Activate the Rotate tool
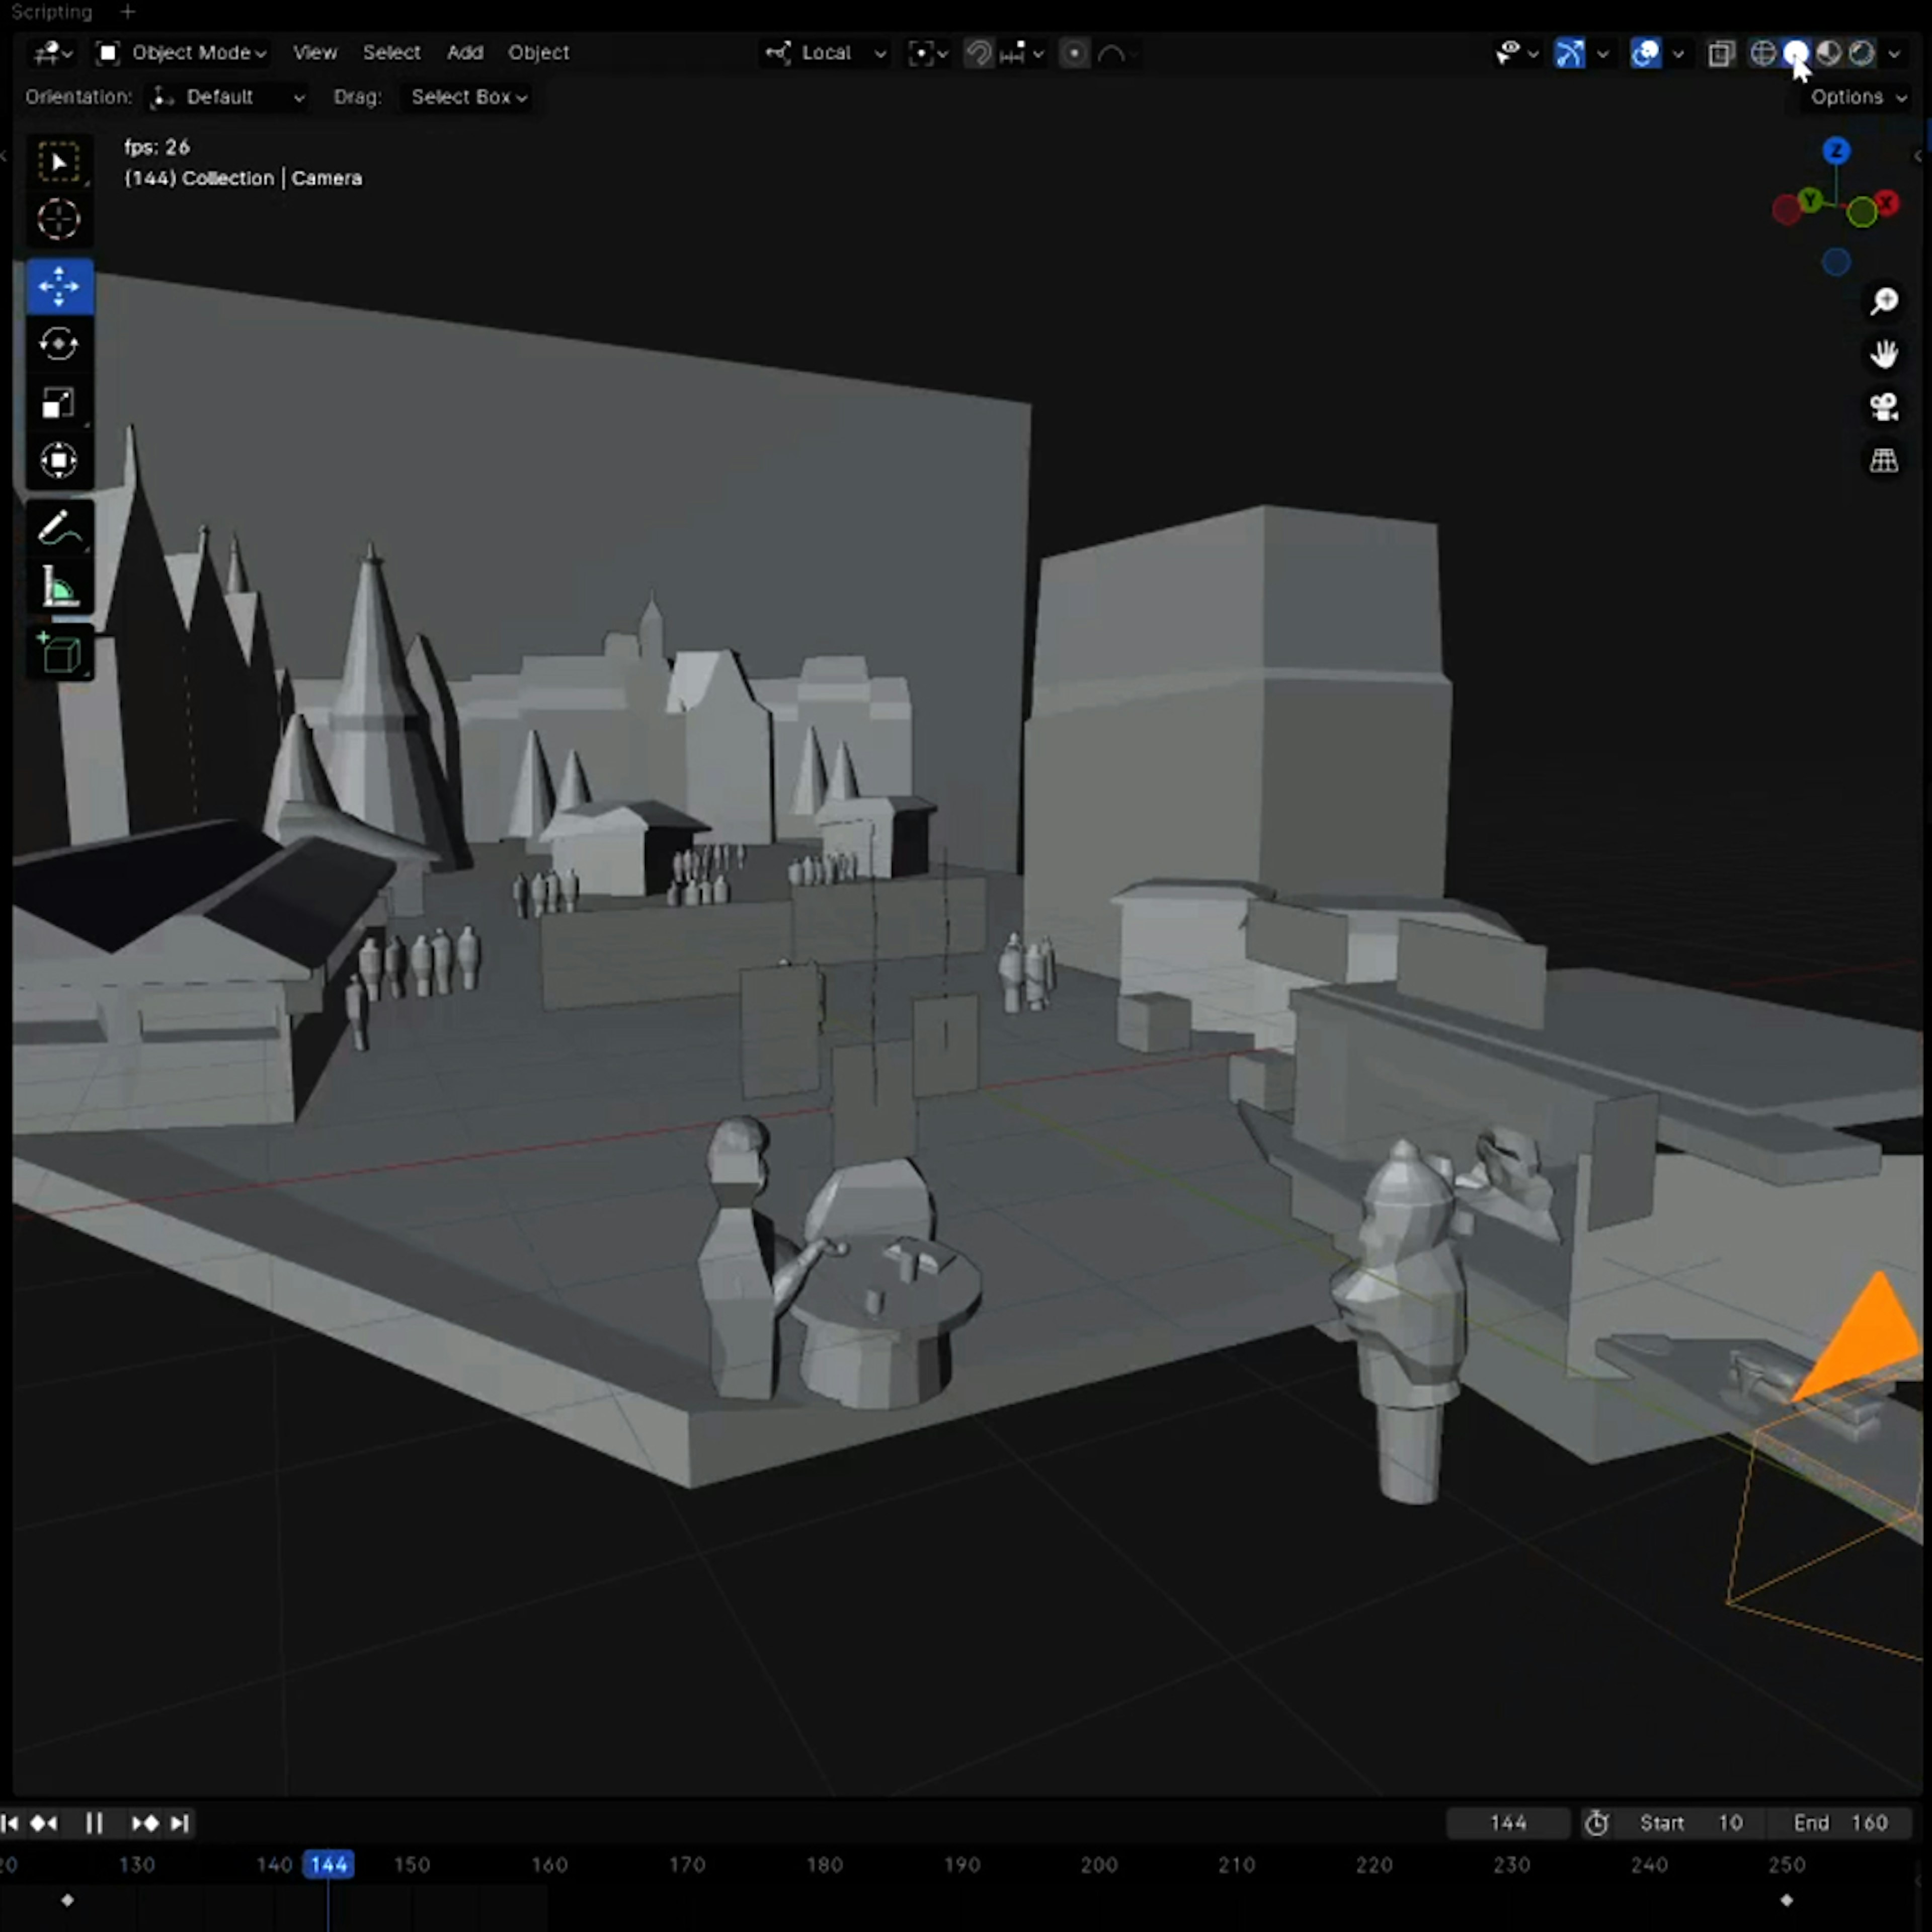This screenshot has height=1932, width=1932. point(58,345)
